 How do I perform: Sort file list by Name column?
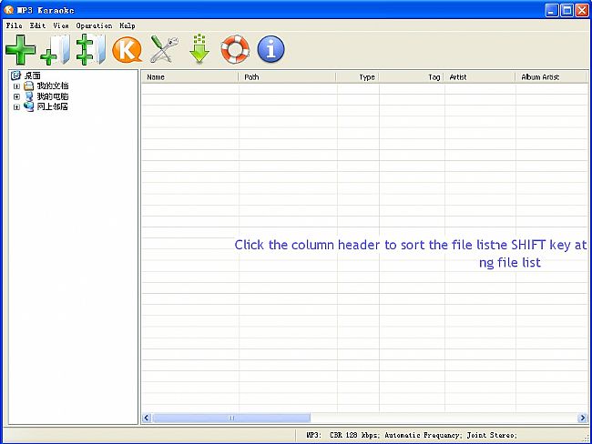190,77
